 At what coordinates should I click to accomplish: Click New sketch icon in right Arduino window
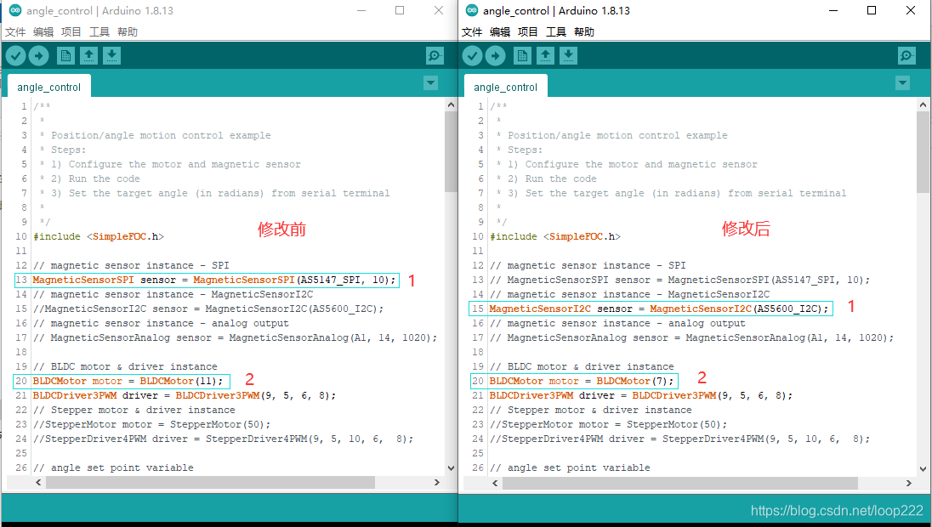[x=522, y=56]
